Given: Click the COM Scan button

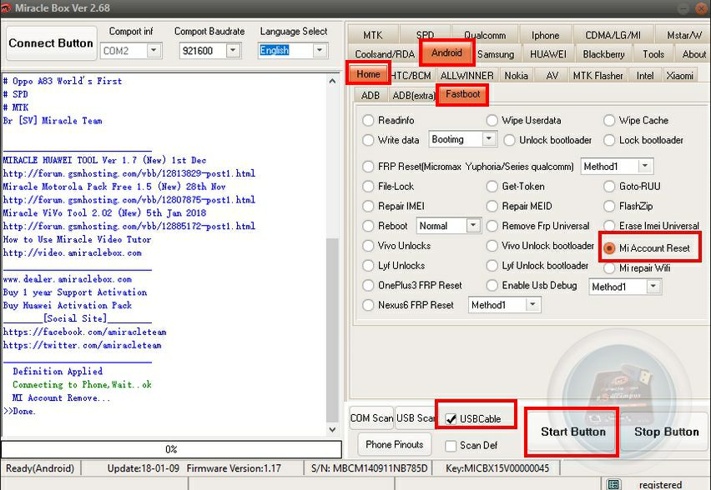Looking at the screenshot, I should coord(371,418).
